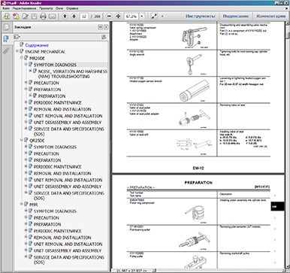Screen dimensions: 290x273
Task: Click the attachments paperclip panel icon
Action: click(6, 51)
